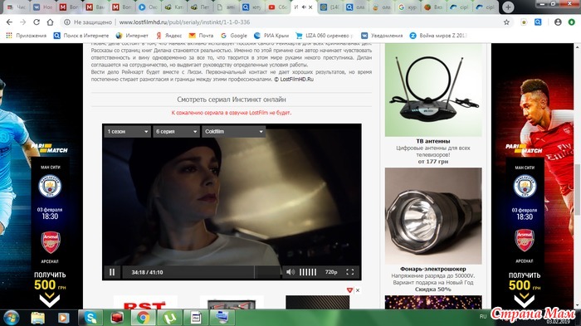
Task: Open the 1 сезон season dropdown
Action: coord(128,132)
